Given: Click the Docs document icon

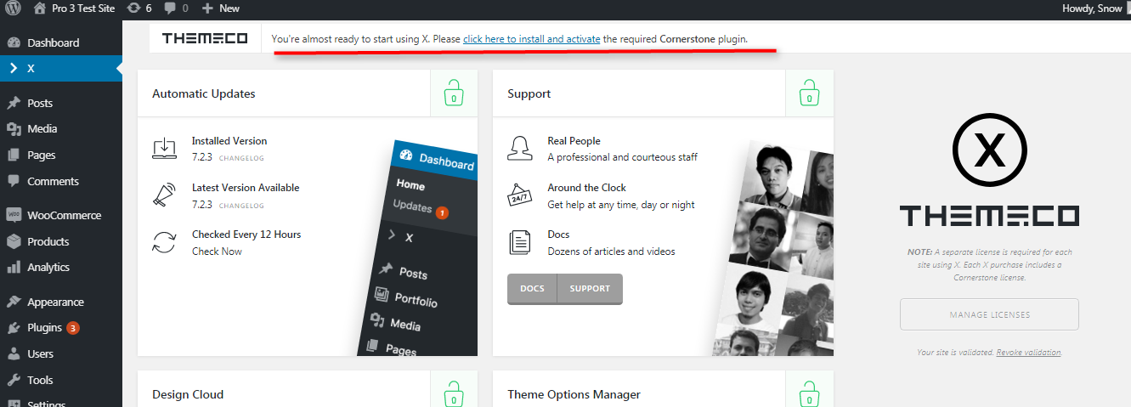Looking at the screenshot, I should pos(519,242).
